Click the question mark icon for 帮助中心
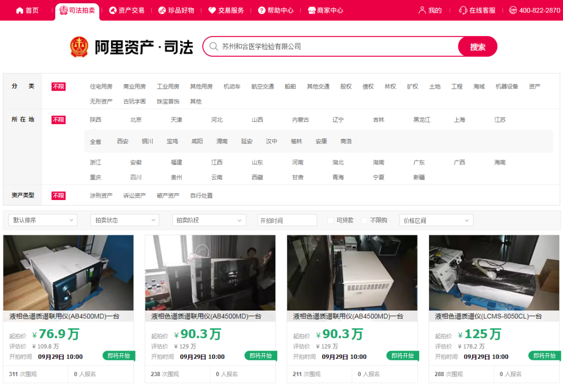The width and height of the screenshot is (563, 385). point(262,10)
